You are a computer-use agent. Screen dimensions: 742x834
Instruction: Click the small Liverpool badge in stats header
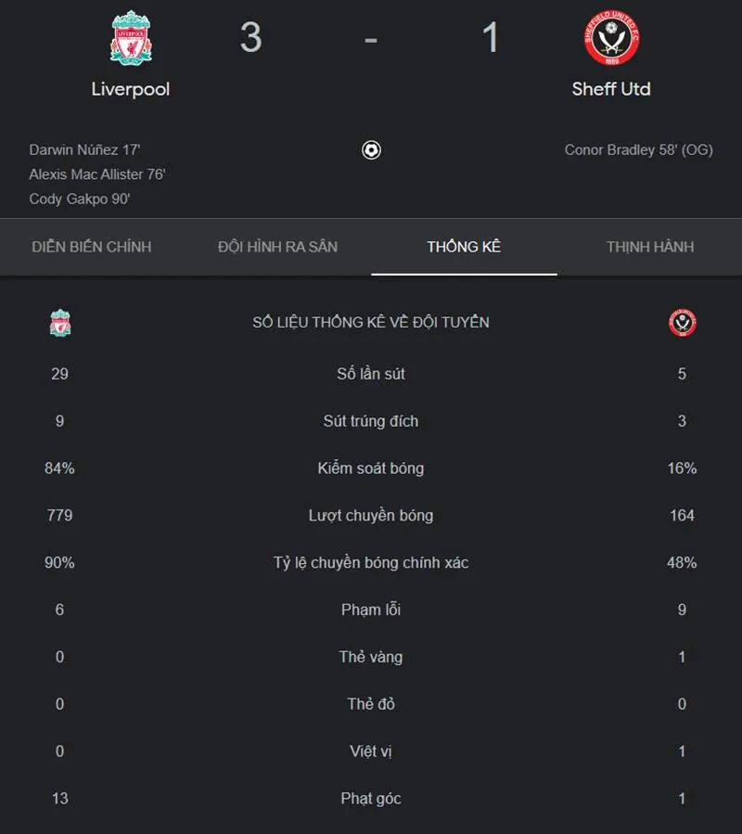pyautogui.click(x=58, y=322)
